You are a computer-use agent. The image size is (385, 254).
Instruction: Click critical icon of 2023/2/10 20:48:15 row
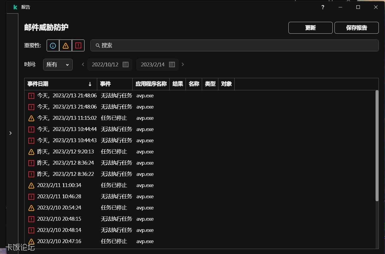pos(31,219)
